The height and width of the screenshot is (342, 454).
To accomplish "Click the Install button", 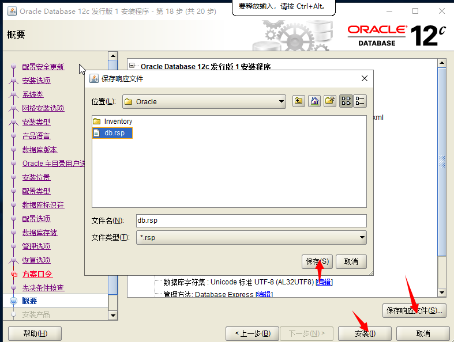I will click(x=365, y=333).
